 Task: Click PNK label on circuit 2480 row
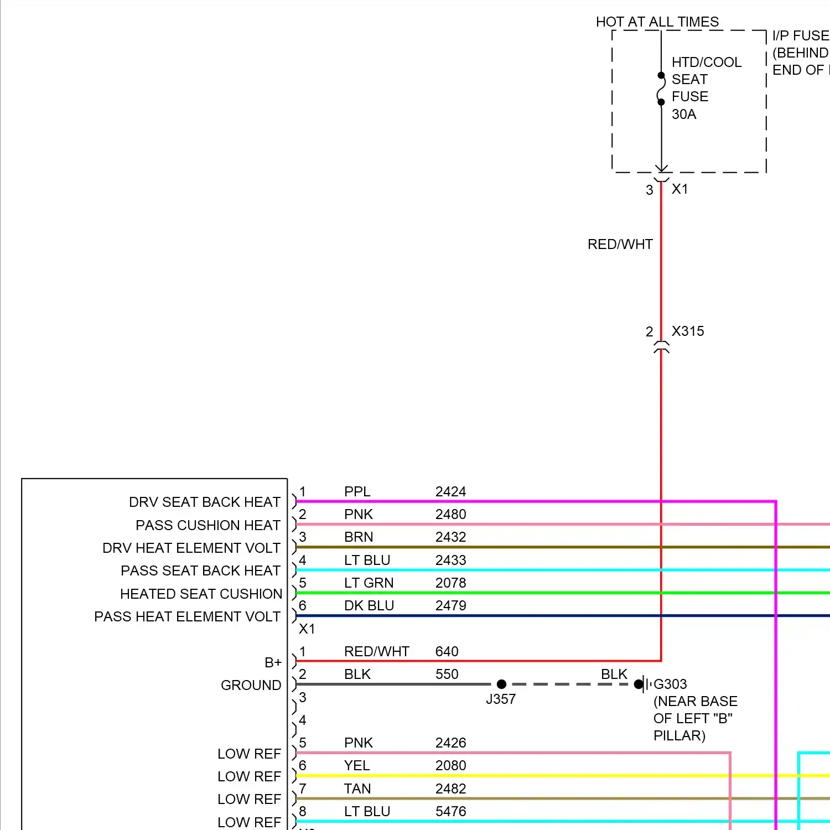point(359,515)
